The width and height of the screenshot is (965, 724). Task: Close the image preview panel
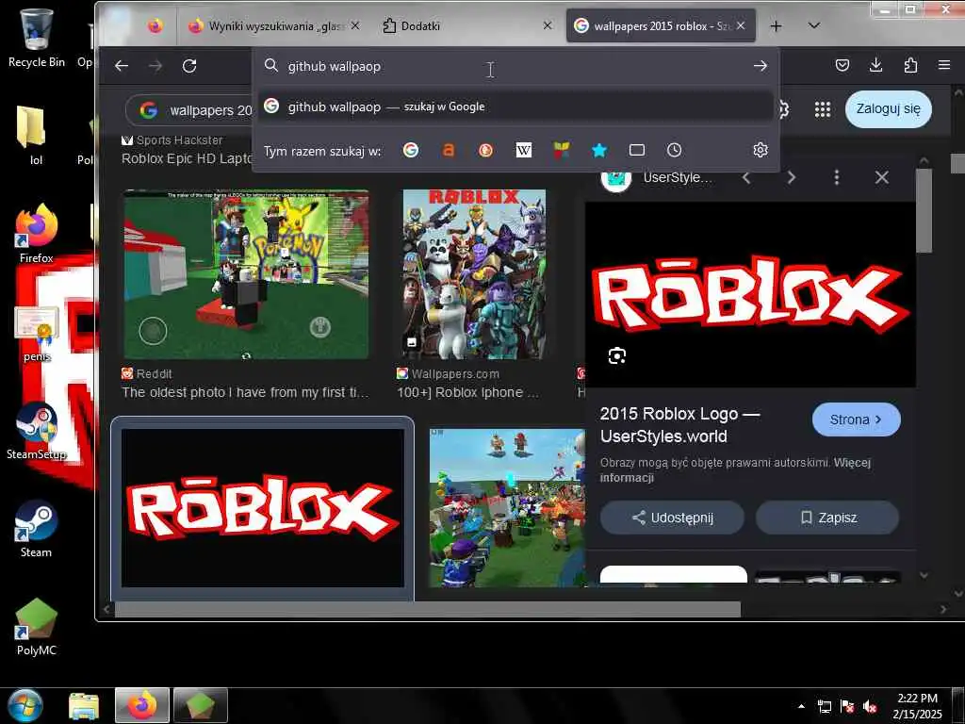(x=882, y=178)
